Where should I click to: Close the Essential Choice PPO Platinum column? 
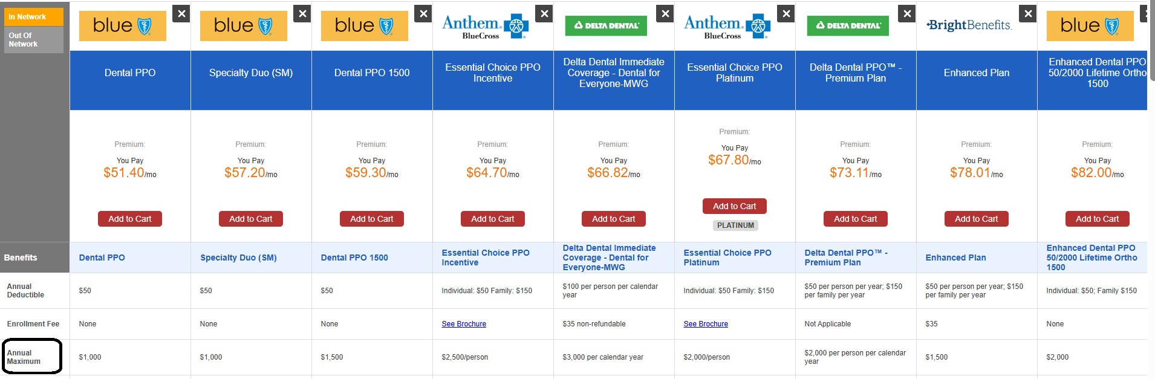coord(786,13)
